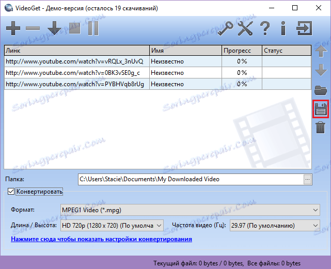The height and width of the screenshot is (269, 331).
Task: Browse for folder with the ellipsis button
Action: pos(308,180)
